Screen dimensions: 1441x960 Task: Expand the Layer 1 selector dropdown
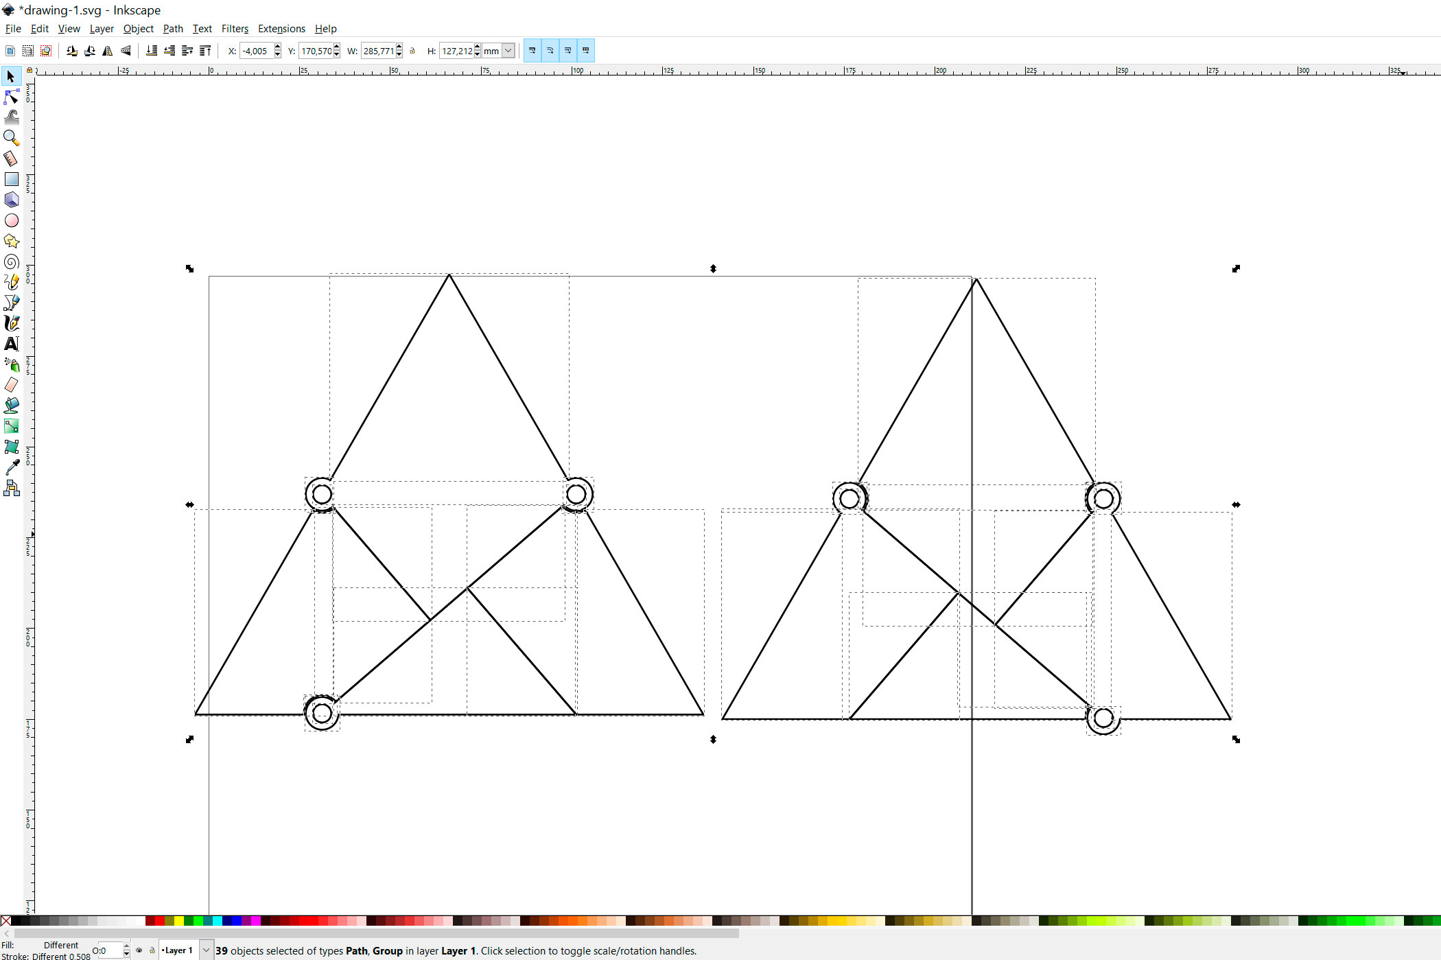206,950
